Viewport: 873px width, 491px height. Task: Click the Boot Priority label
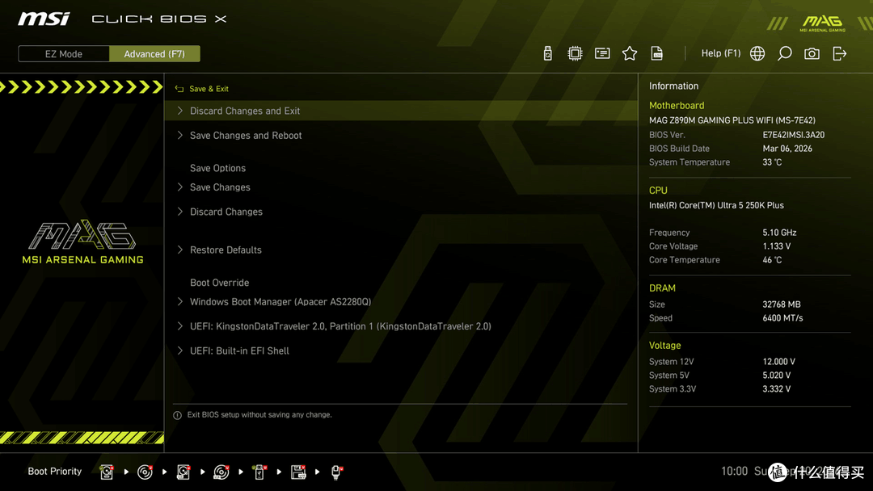pyautogui.click(x=55, y=472)
